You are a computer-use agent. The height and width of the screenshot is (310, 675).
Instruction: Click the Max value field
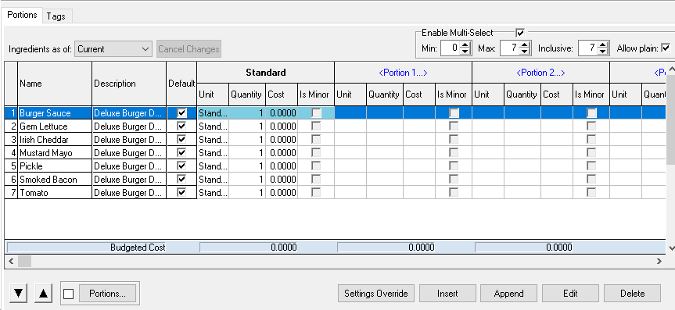click(510, 48)
